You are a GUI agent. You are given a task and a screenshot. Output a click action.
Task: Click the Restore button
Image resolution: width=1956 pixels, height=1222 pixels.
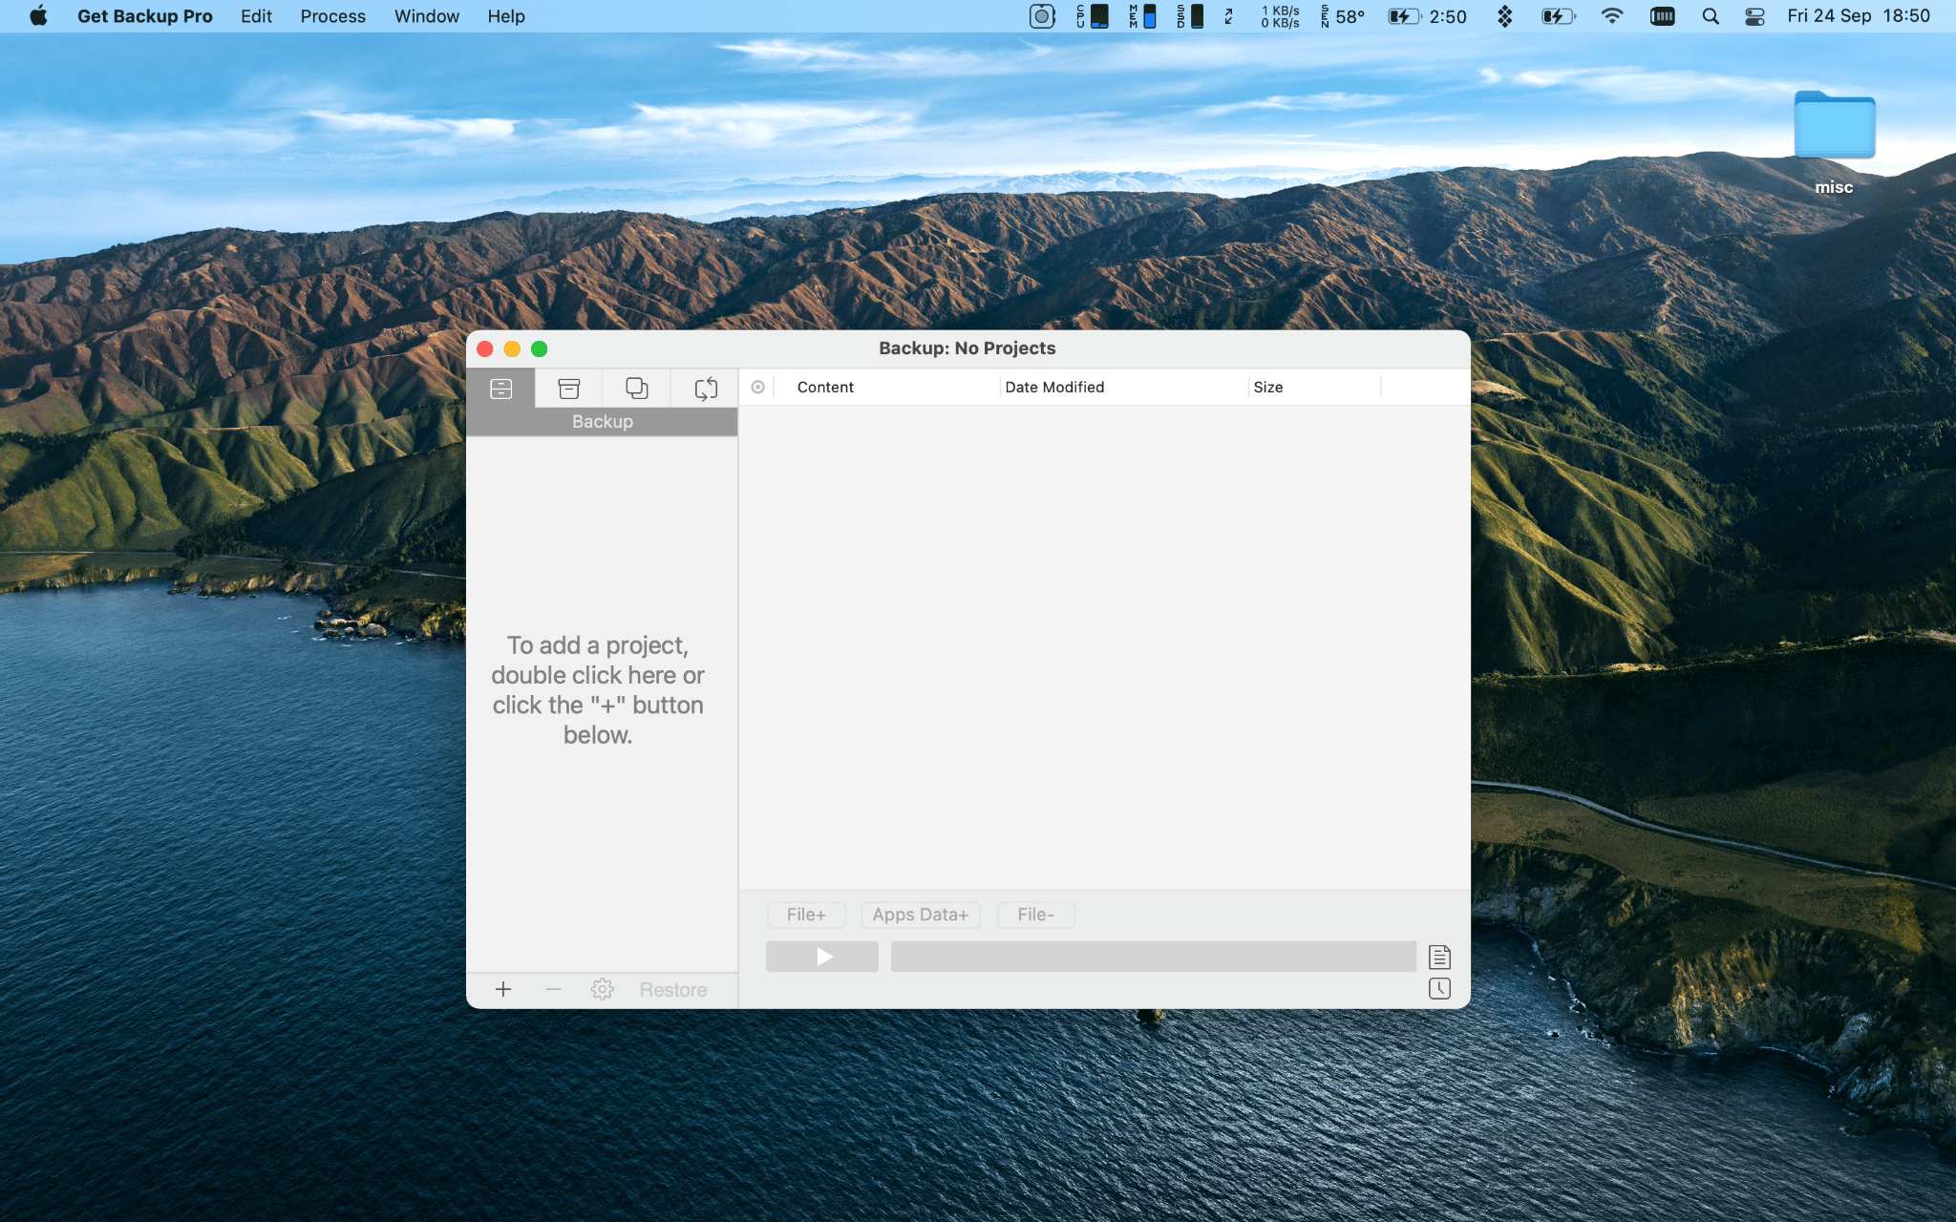pyautogui.click(x=673, y=990)
